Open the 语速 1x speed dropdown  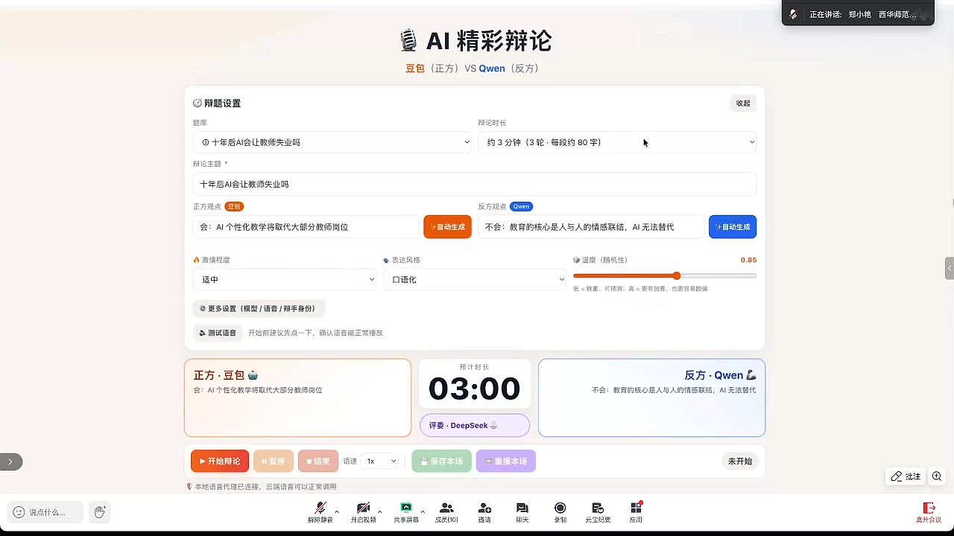[x=379, y=462]
